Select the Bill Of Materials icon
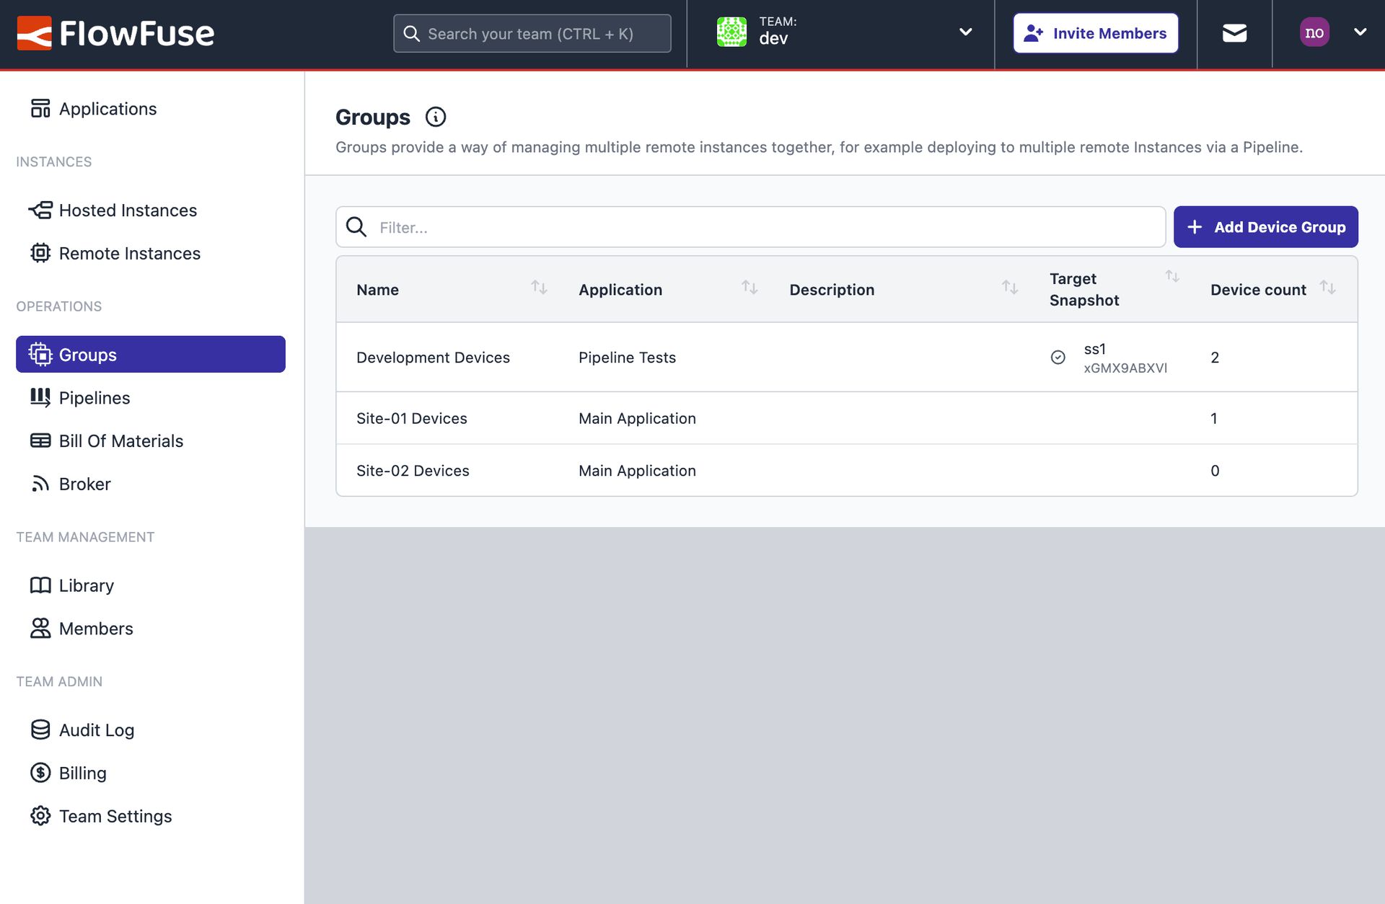 pos(40,440)
